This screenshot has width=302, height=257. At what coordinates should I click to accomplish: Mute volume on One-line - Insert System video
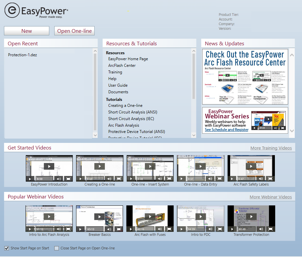[160, 179]
